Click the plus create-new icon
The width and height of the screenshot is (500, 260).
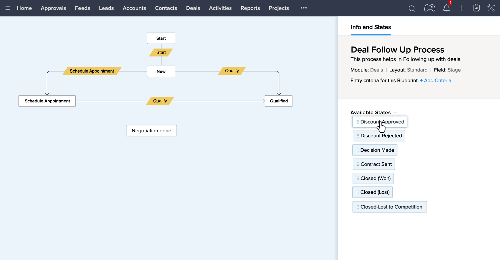pos(462,8)
